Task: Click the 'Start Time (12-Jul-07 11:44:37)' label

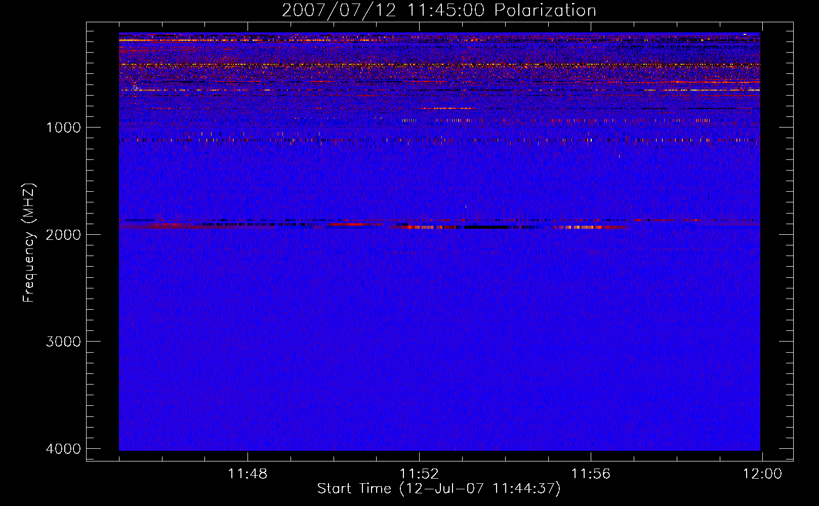Action: point(439,489)
